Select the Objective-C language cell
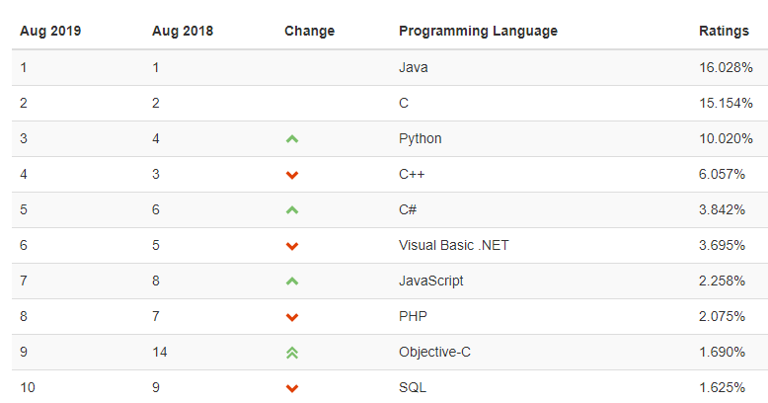 click(434, 352)
